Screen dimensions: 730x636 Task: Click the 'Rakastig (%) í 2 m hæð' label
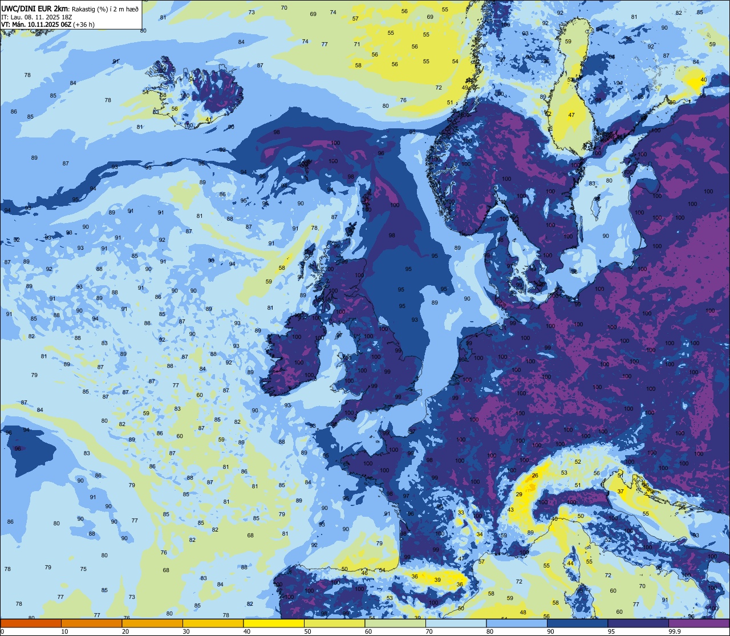point(104,9)
